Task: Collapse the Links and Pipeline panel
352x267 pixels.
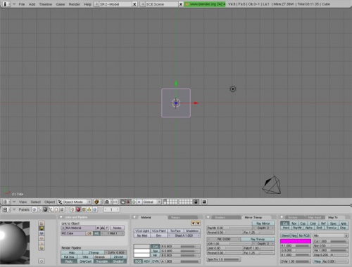Action: (61, 217)
